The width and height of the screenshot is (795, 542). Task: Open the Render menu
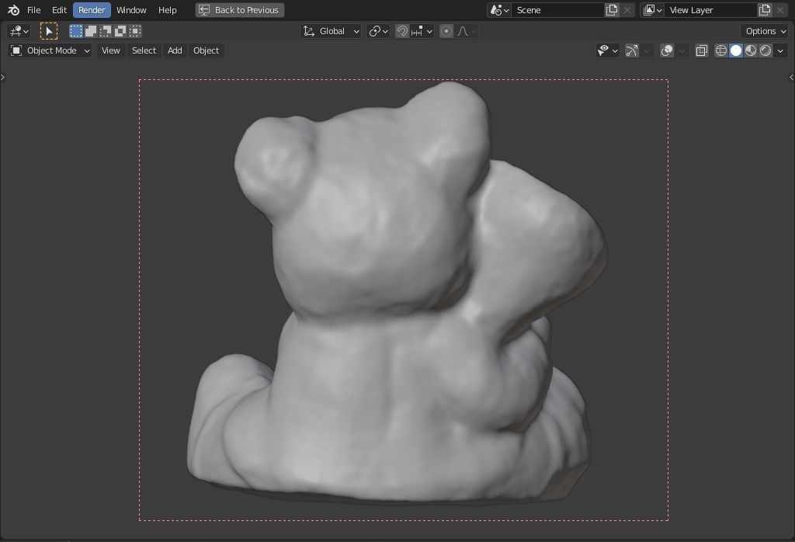(92, 10)
